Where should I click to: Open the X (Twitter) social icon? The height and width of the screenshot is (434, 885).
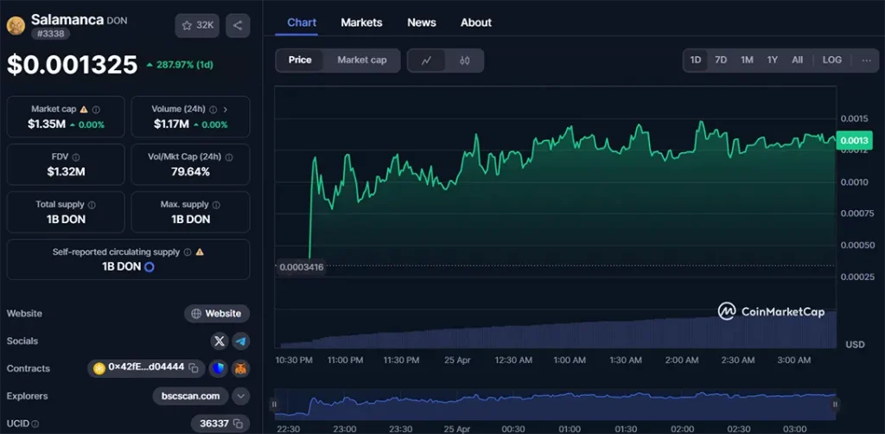click(x=220, y=341)
